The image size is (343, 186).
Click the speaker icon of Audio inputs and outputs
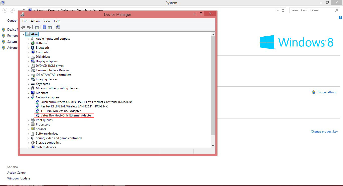32,39
